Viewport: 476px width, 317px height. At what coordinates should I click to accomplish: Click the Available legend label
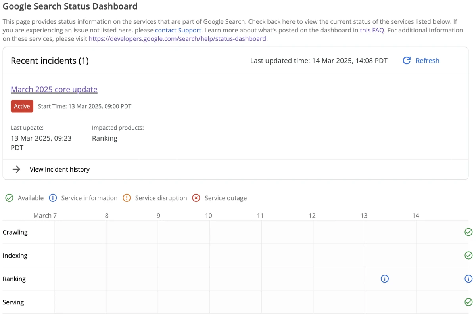[31, 198]
